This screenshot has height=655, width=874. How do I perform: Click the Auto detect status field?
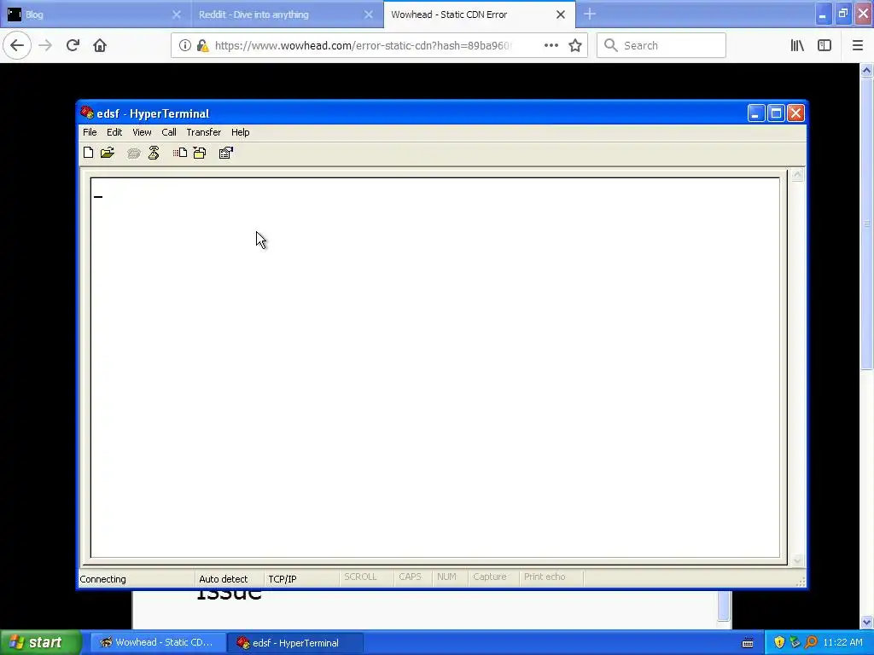pos(223,579)
